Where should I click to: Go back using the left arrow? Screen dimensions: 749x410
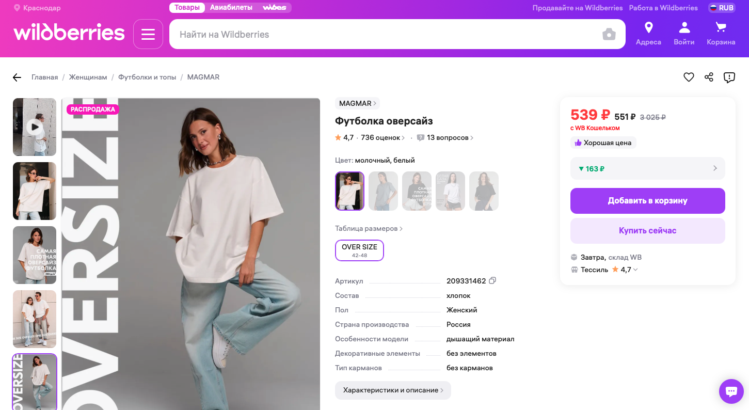coord(17,77)
